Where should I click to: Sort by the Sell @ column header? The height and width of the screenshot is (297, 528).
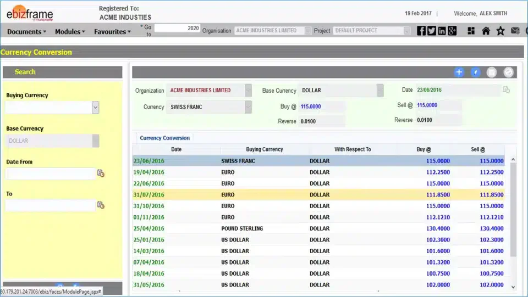[478, 149]
